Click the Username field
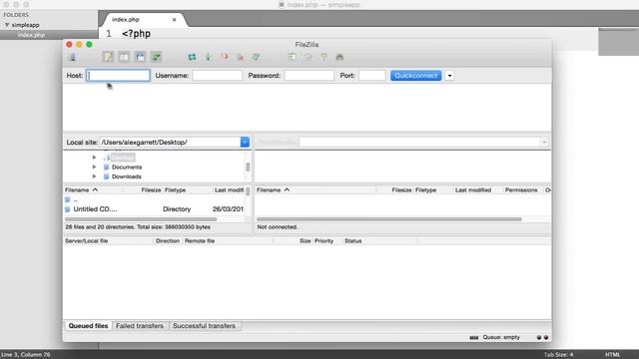The image size is (639, 359). coord(218,76)
